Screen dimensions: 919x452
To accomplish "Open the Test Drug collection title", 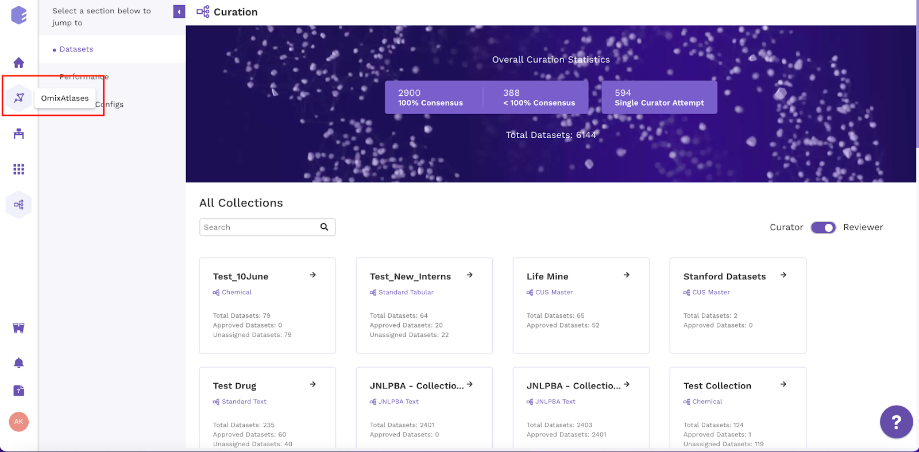I will coord(234,386).
